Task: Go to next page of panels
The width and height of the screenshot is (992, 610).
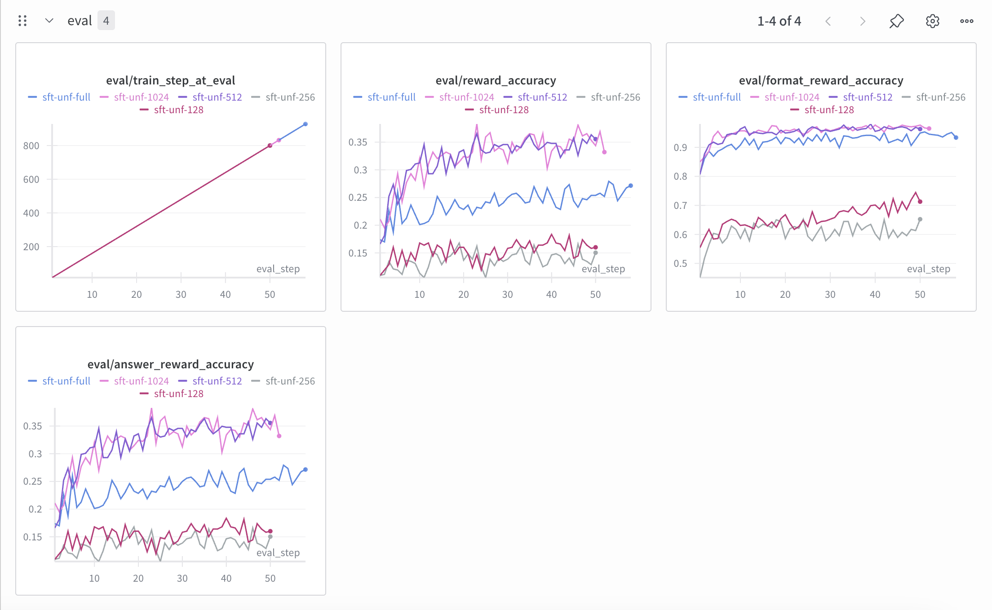Action: coord(862,21)
